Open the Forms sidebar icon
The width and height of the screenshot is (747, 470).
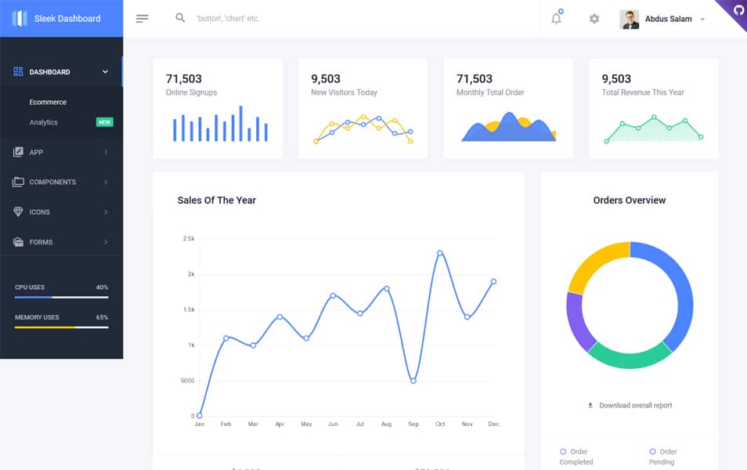(17, 241)
